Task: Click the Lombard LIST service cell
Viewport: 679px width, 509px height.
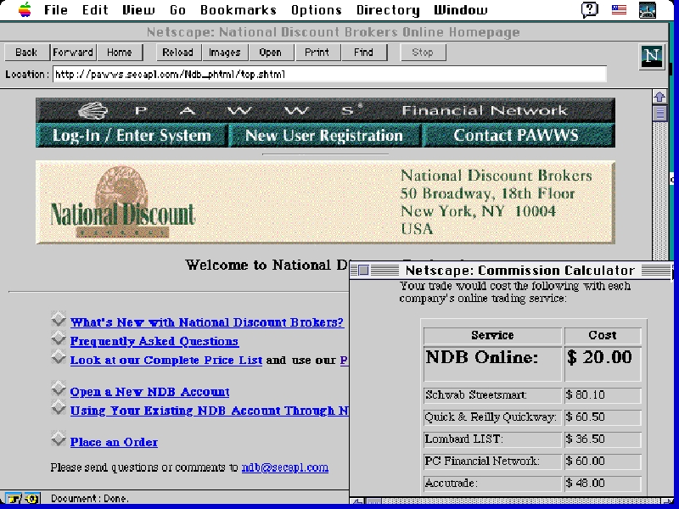Action: pyautogui.click(x=492, y=439)
